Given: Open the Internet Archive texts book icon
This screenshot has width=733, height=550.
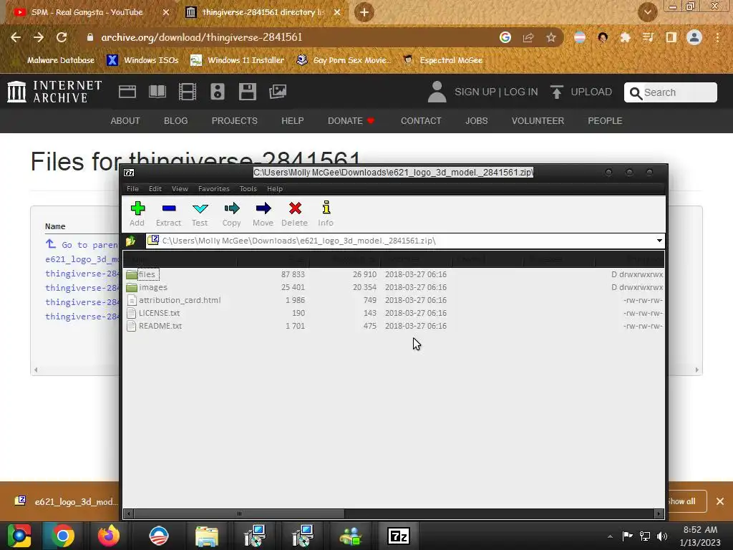Looking at the screenshot, I should click(157, 92).
